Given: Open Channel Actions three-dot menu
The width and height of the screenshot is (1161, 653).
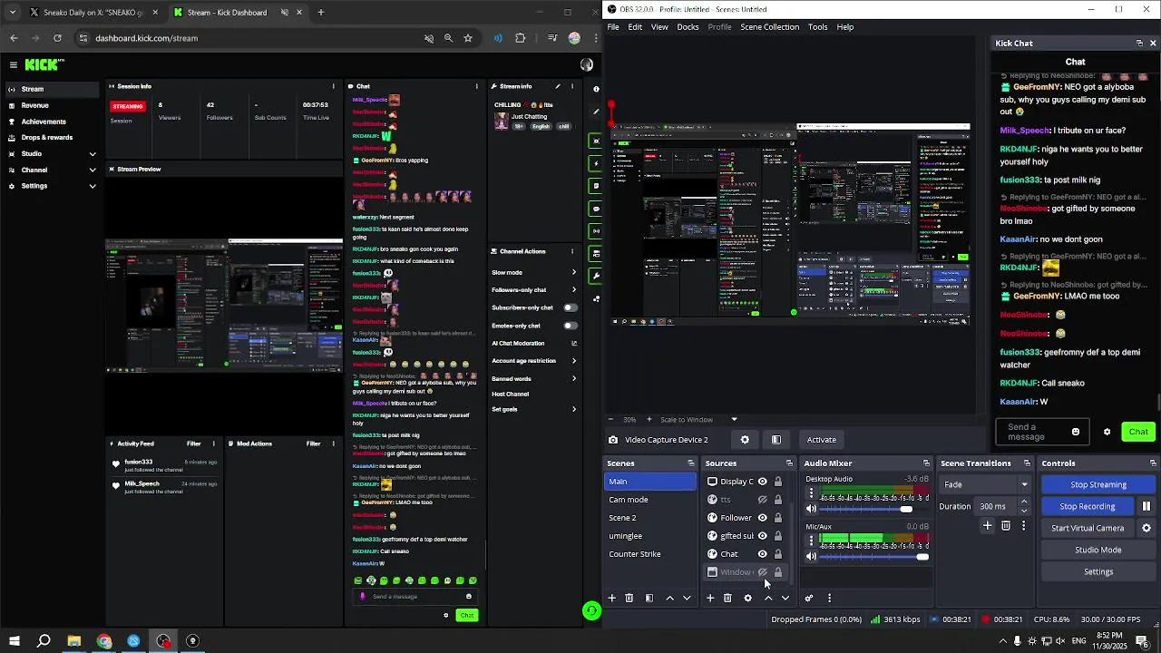Looking at the screenshot, I should (572, 251).
